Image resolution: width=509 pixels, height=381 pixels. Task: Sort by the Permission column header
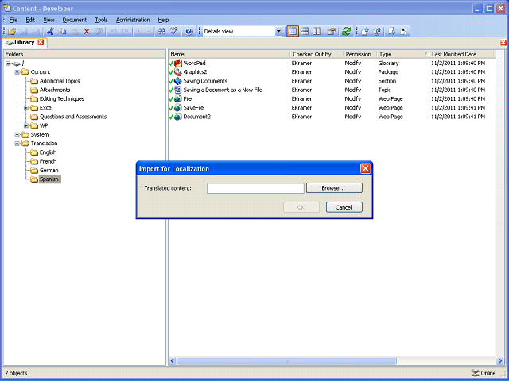point(359,54)
